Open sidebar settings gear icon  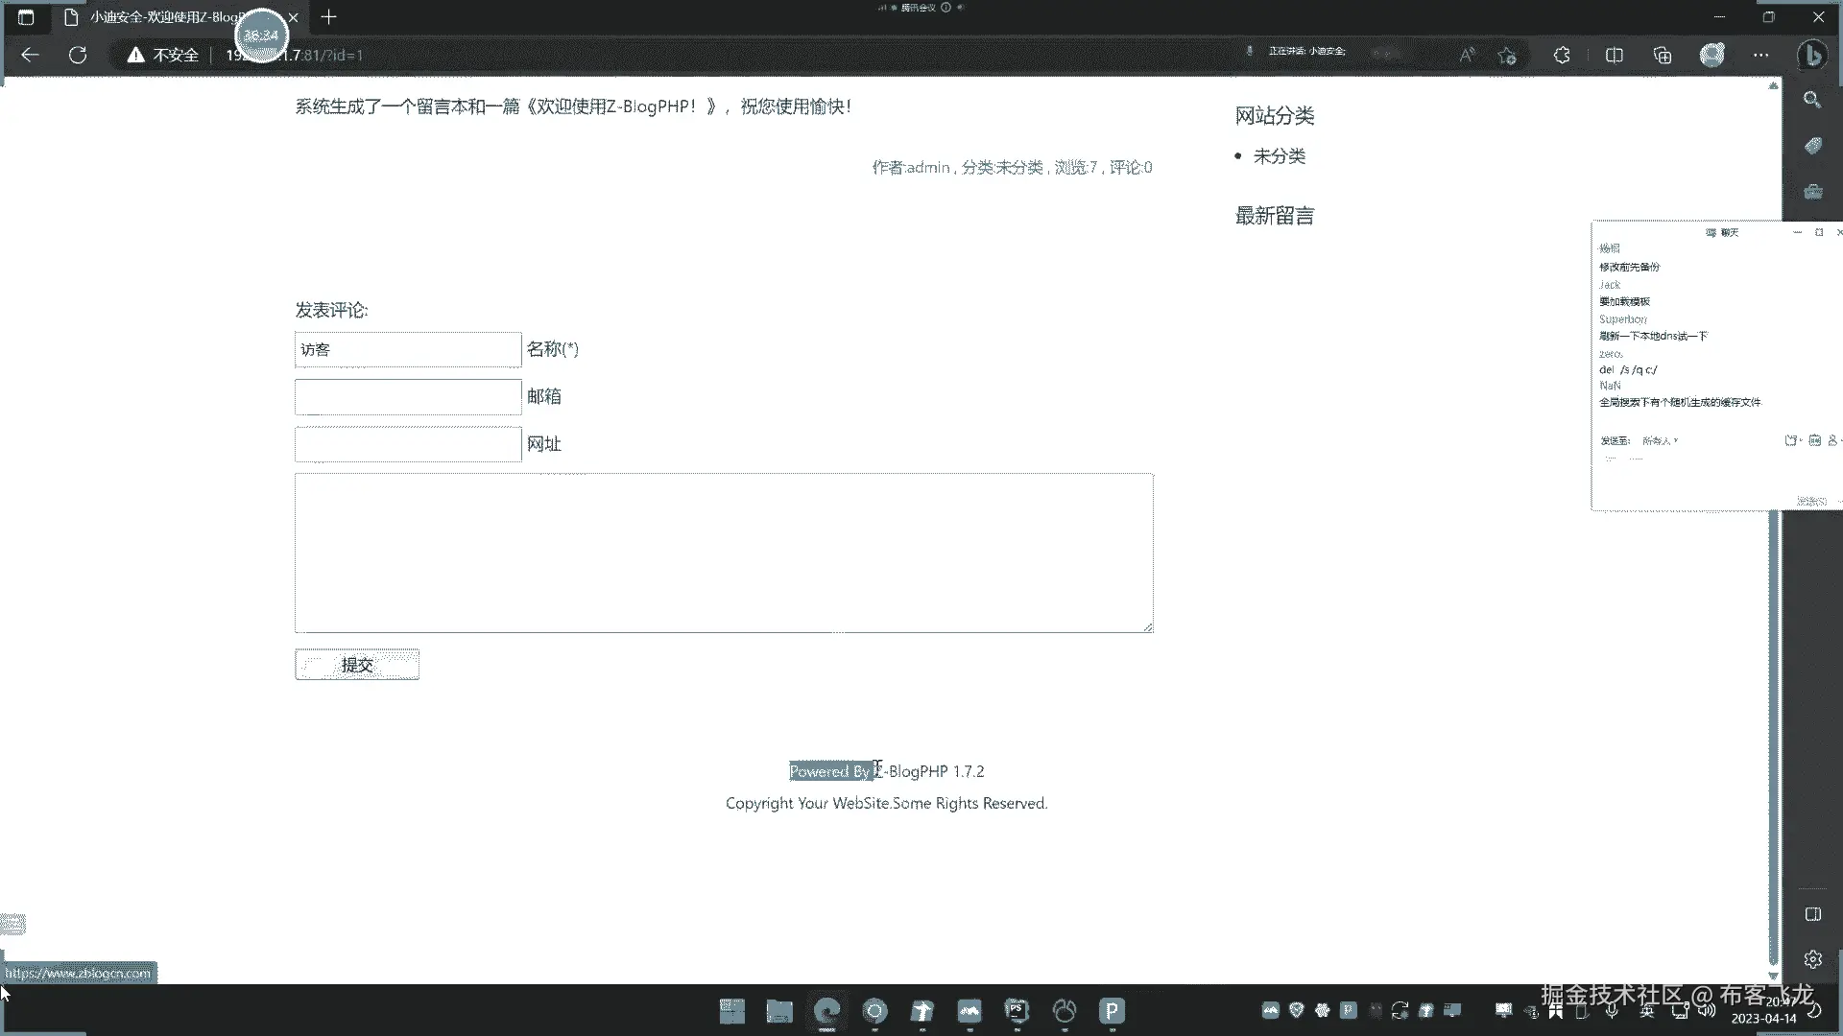[1812, 958]
